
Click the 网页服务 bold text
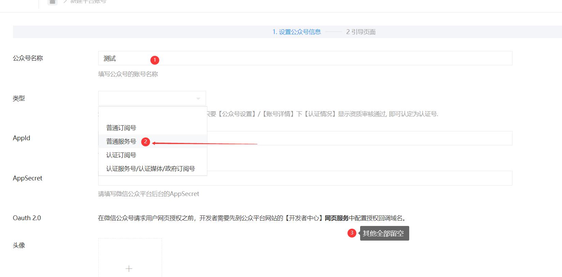point(337,218)
